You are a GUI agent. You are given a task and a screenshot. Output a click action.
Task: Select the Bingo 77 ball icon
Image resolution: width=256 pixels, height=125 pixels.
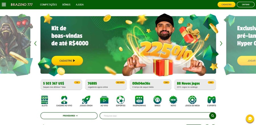(157, 100)
